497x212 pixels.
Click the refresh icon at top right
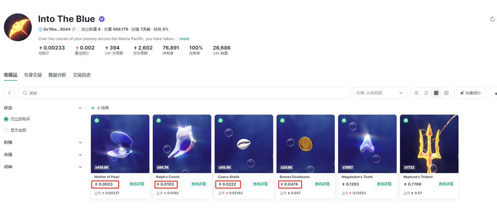[x=492, y=19]
